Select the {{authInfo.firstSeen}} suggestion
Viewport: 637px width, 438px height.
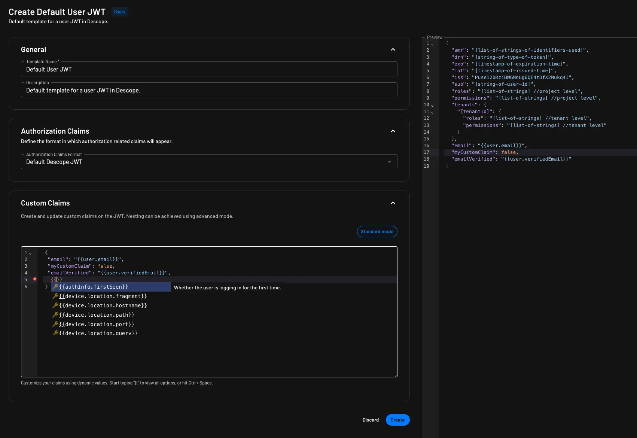click(x=111, y=287)
